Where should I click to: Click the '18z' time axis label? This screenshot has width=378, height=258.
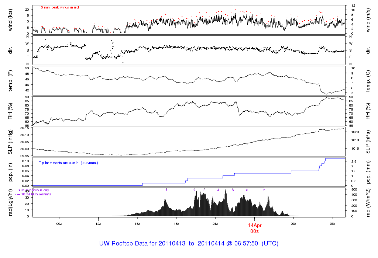176,224
